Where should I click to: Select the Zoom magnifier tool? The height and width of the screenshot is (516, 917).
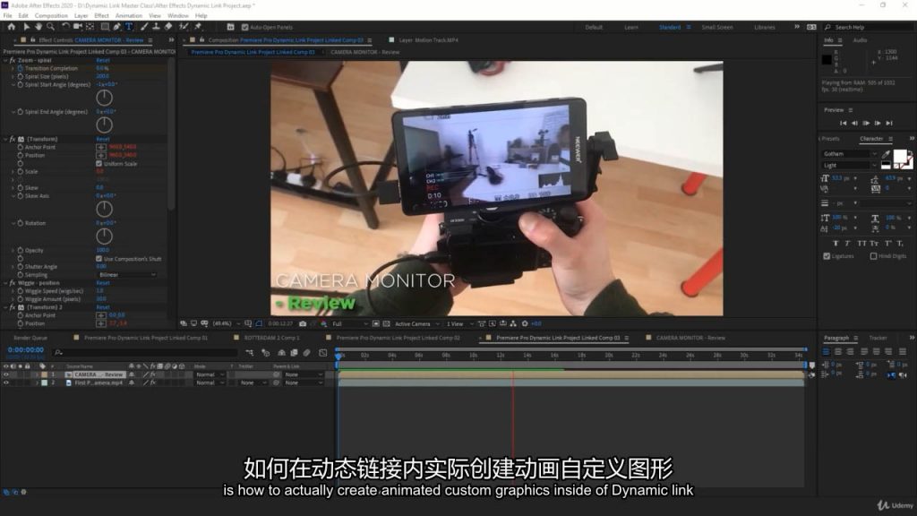tap(51, 27)
